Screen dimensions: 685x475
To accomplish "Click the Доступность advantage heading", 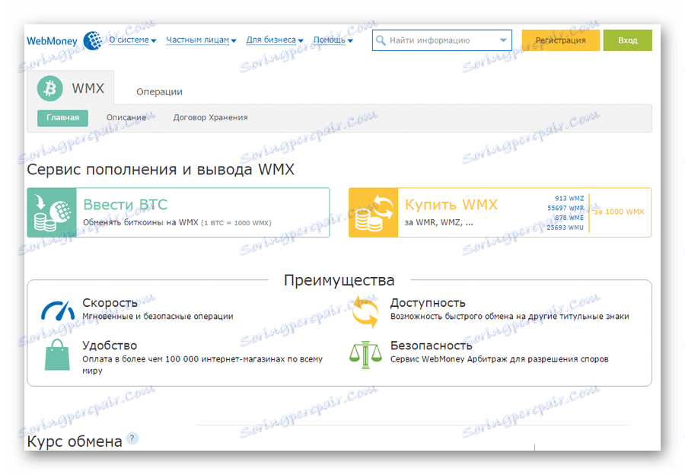I will [428, 303].
